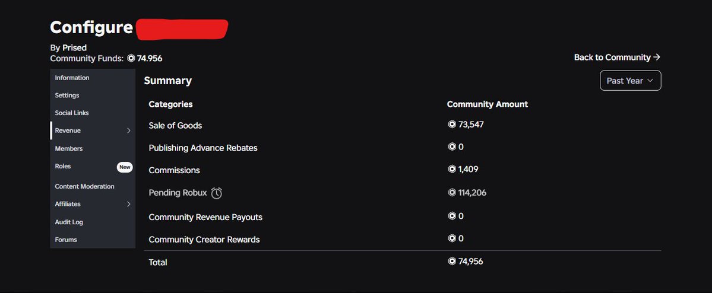This screenshot has width=712, height=293.
Task: Click the Sale of Goods row label
Action: click(175, 126)
